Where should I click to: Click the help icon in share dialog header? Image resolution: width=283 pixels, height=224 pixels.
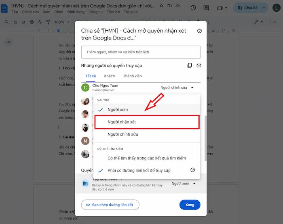pos(199,31)
